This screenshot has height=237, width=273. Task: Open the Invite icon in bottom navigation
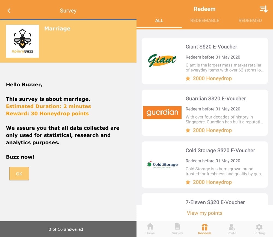232,227
